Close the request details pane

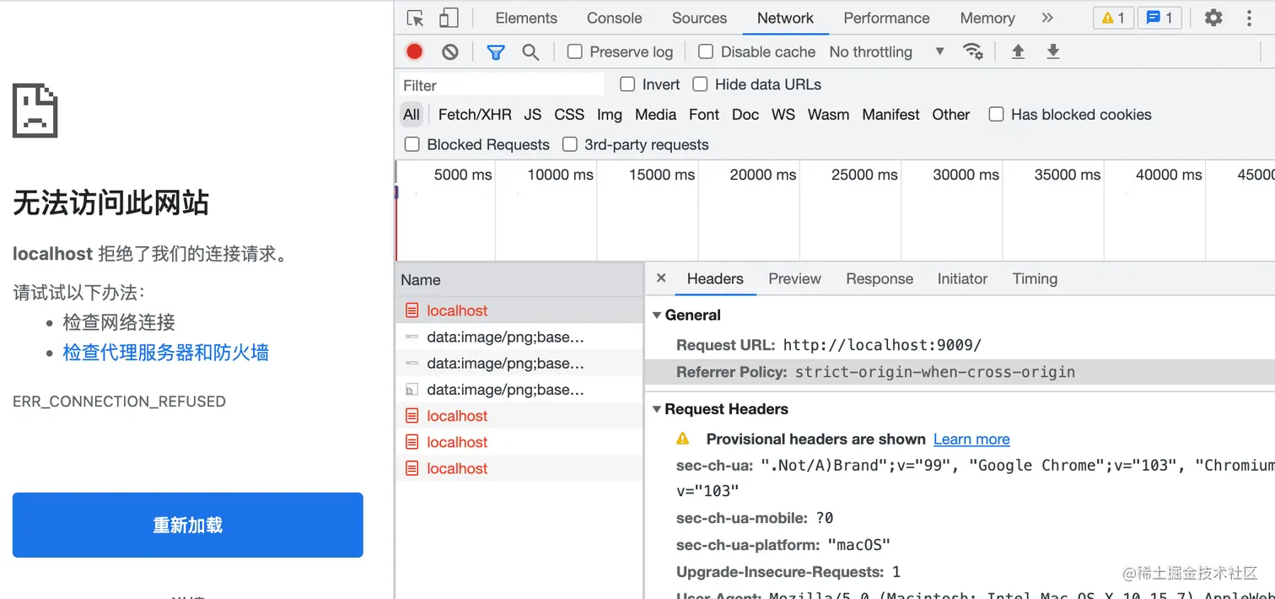click(661, 278)
